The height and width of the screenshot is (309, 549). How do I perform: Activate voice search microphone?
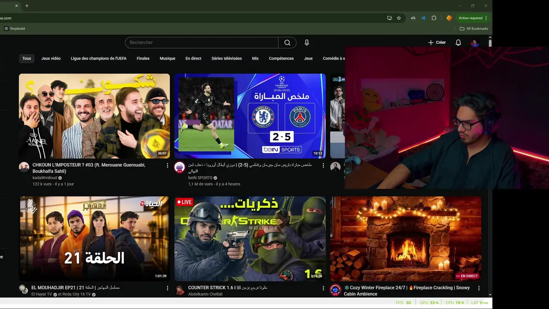click(x=307, y=42)
